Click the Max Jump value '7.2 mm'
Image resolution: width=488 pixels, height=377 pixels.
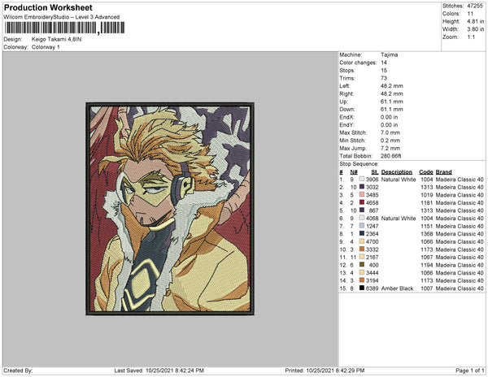tap(390, 148)
